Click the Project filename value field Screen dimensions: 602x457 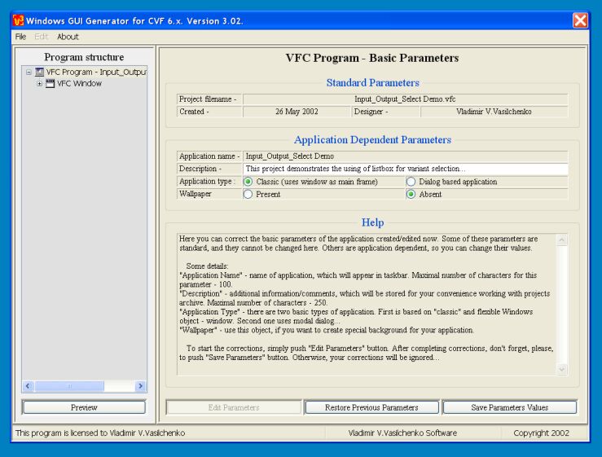pos(406,99)
